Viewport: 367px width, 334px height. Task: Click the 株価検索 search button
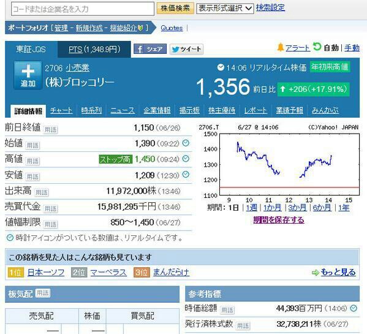175,8
